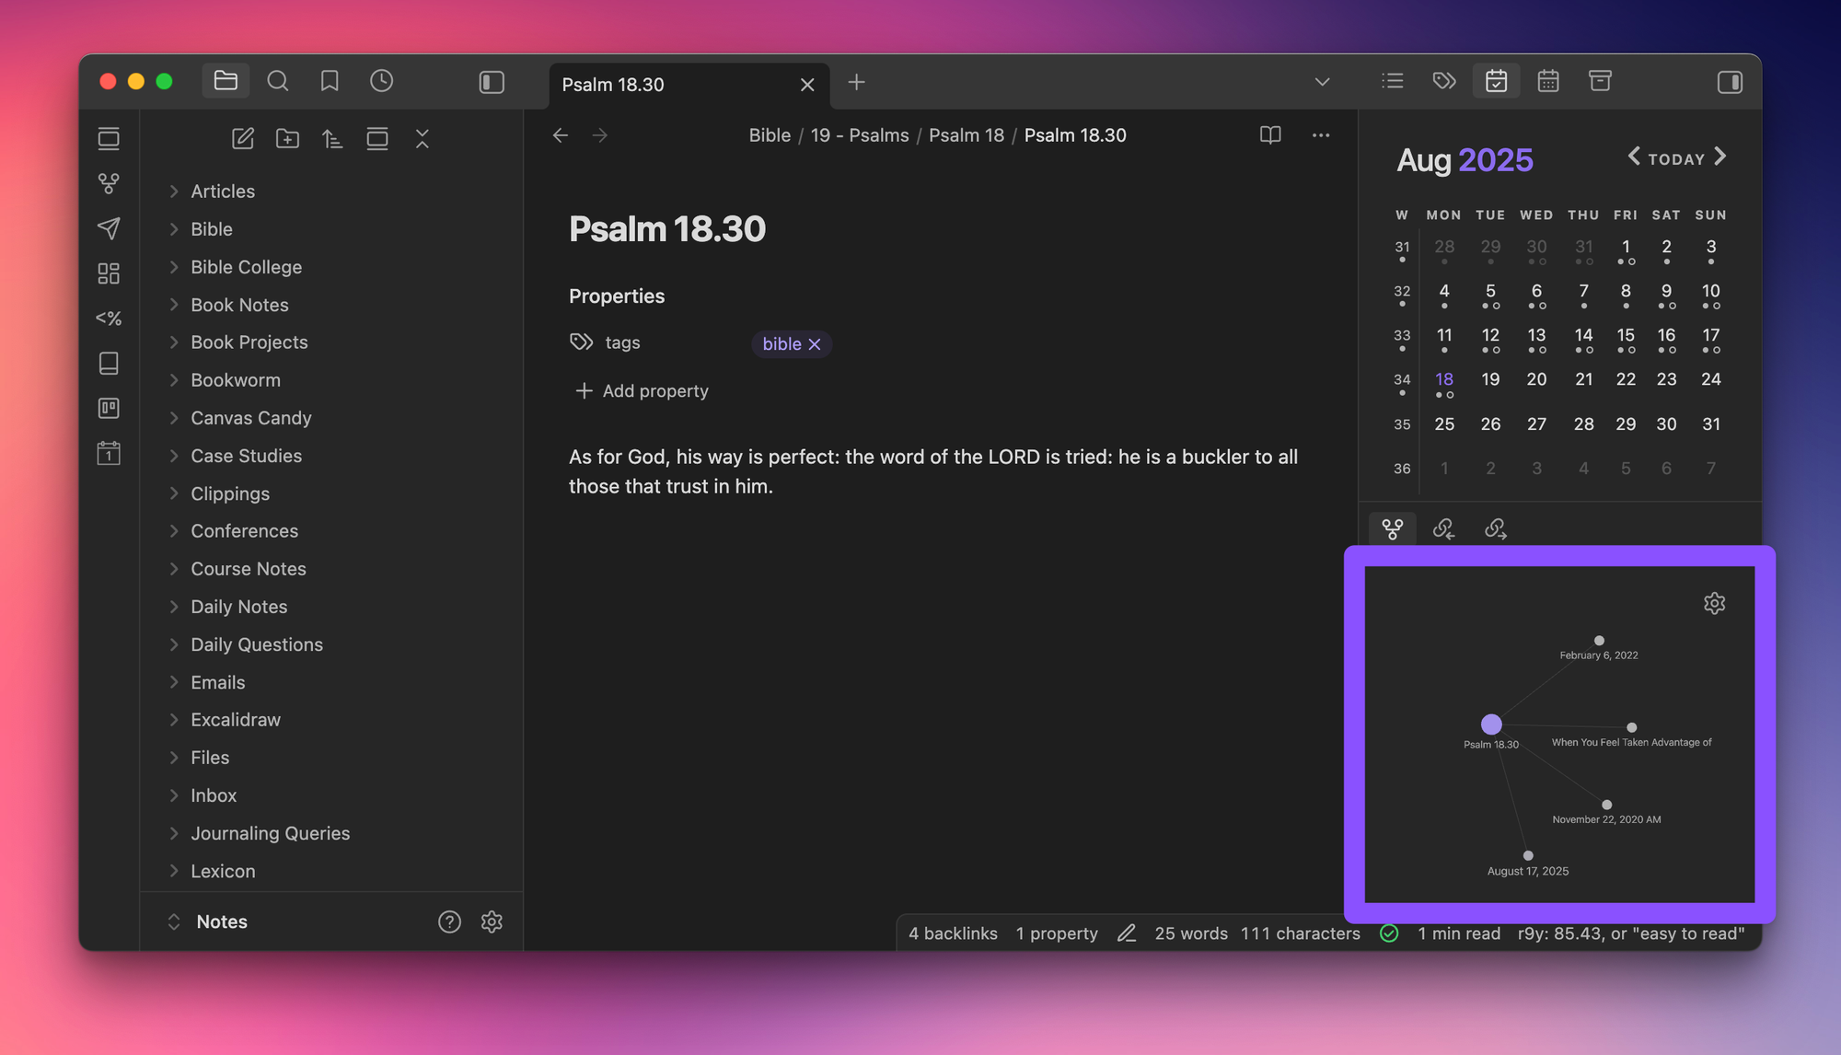This screenshot has height=1055, width=1841.
Task: Create a new note icon
Action: point(242,139)
